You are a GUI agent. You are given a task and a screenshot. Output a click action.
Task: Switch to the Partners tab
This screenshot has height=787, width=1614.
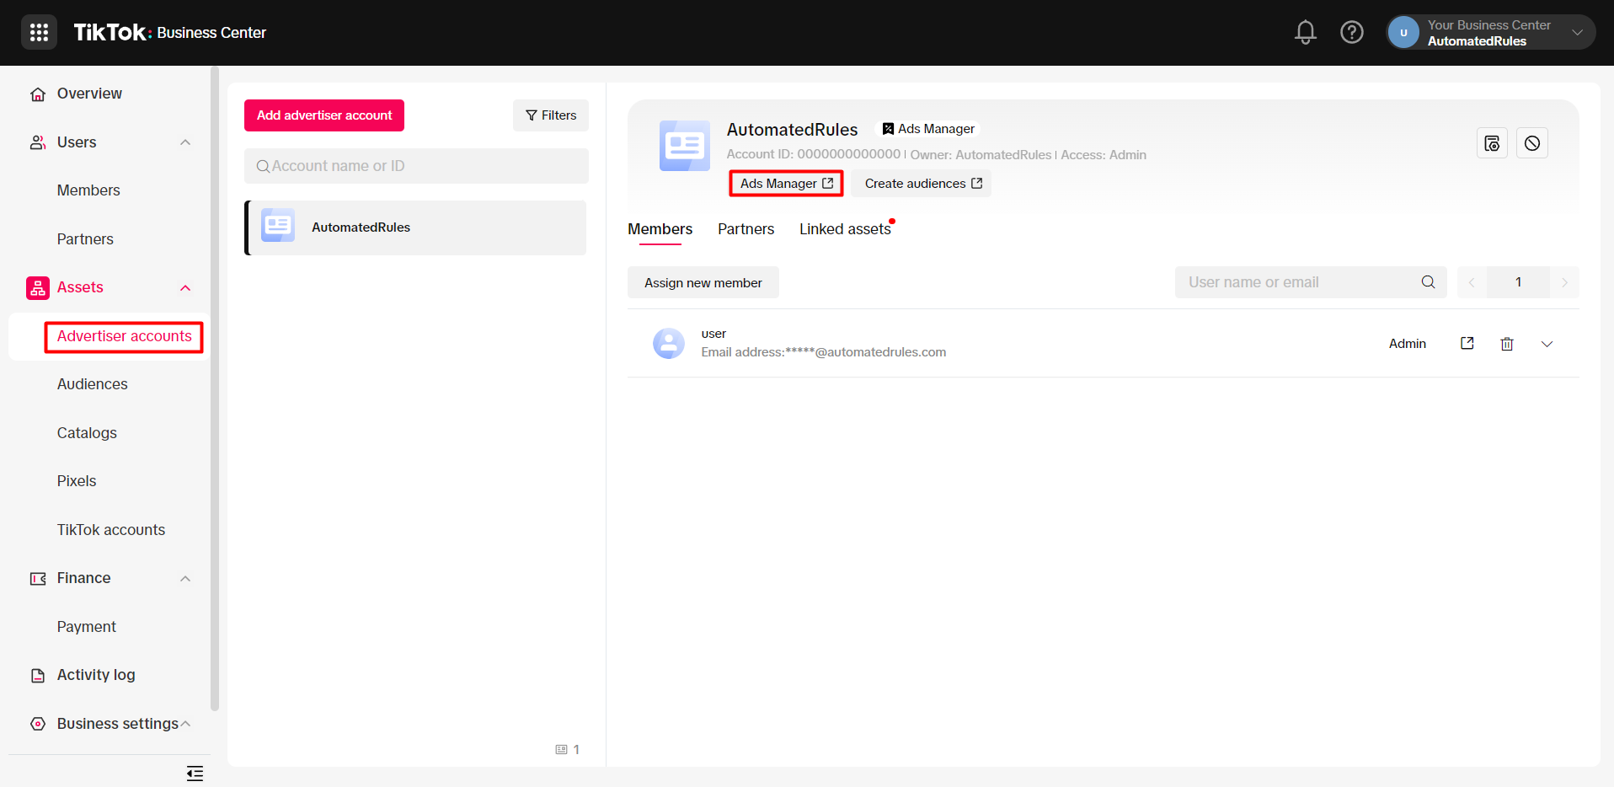pyautogui.click(x=746, y=229)
